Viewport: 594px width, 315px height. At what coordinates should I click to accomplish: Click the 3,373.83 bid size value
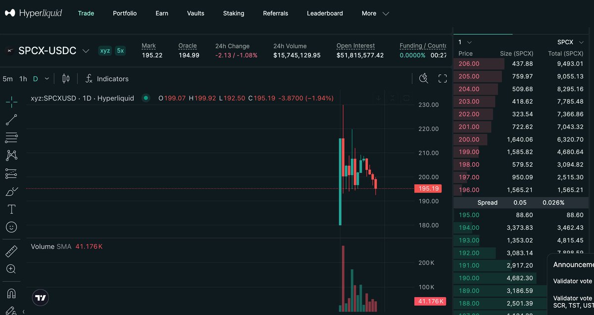(520, 227)
